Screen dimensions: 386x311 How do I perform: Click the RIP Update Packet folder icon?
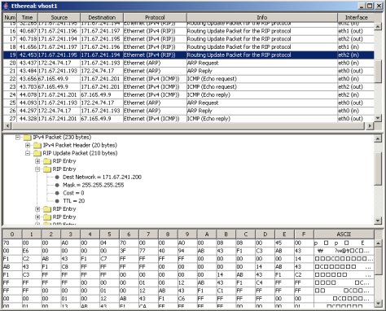click(x=37, y=153)
